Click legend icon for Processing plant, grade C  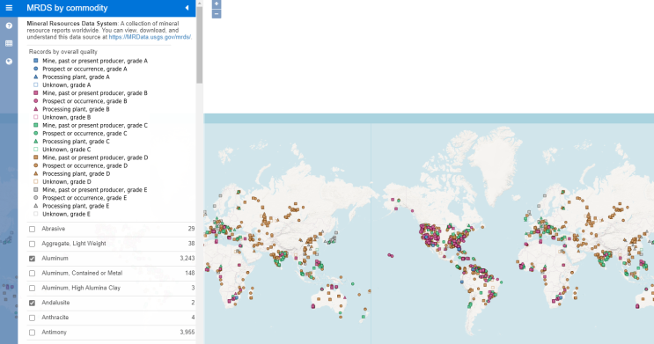click(x=36, y=142)
